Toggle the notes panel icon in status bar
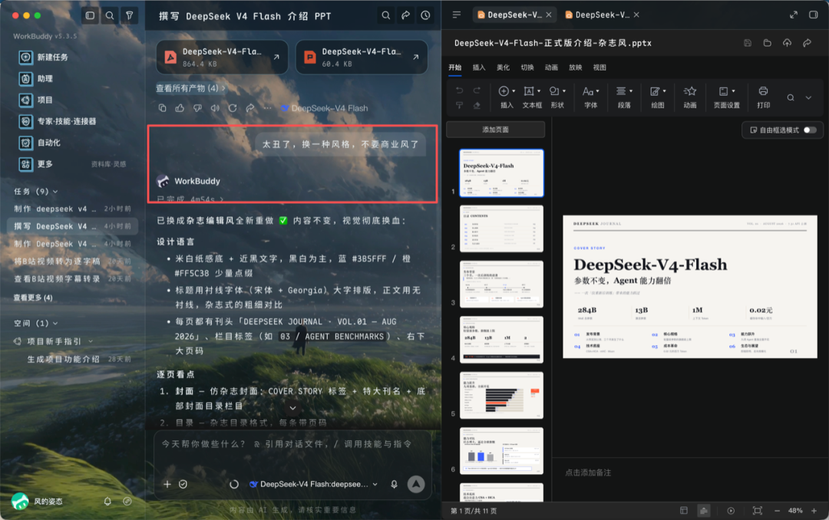The width and height of the screenshot is (829, 520). [x=703, y=511]
